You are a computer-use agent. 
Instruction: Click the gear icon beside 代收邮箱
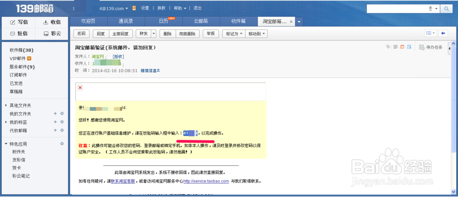click(62, 130)
